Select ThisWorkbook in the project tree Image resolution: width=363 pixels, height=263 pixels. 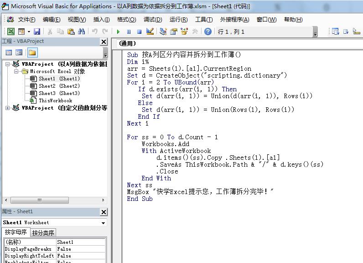pos(55,100)
